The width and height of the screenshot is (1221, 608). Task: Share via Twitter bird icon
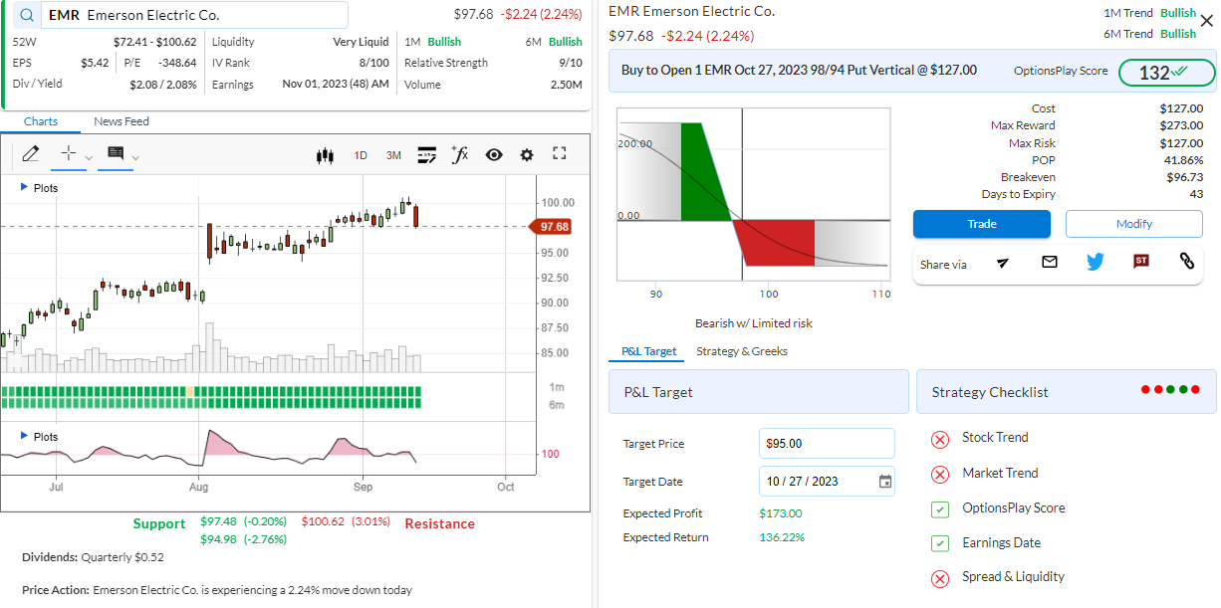click(x=1096, y=262)
